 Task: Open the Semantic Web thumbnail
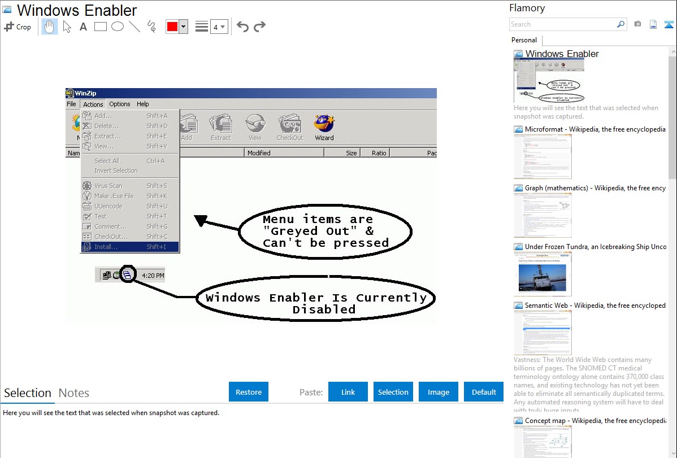pyautogui.click(x=543, y=333)
